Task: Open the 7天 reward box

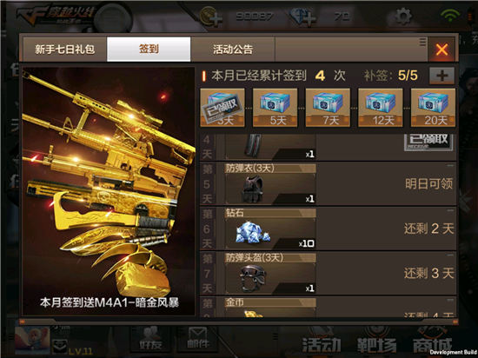Action: pyautogui.click(x=328, y=107)
